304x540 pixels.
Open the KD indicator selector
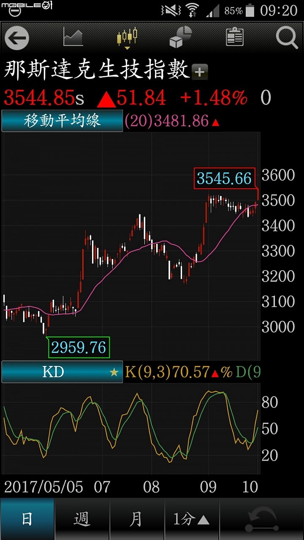pyautogui.click(x=62, y=372)
